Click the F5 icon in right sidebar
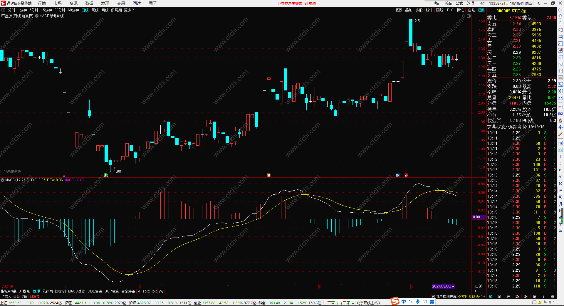 [x=560, y=143]
